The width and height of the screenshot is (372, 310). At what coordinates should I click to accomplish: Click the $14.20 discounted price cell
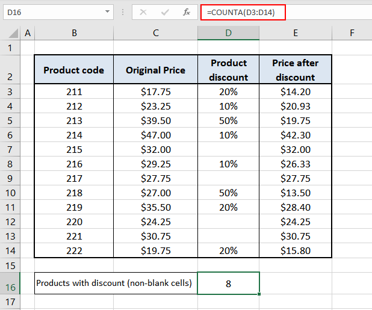point(296,91)
